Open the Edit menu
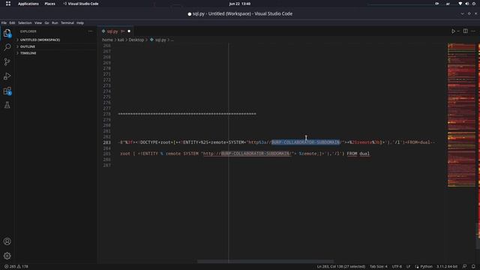 12,22
